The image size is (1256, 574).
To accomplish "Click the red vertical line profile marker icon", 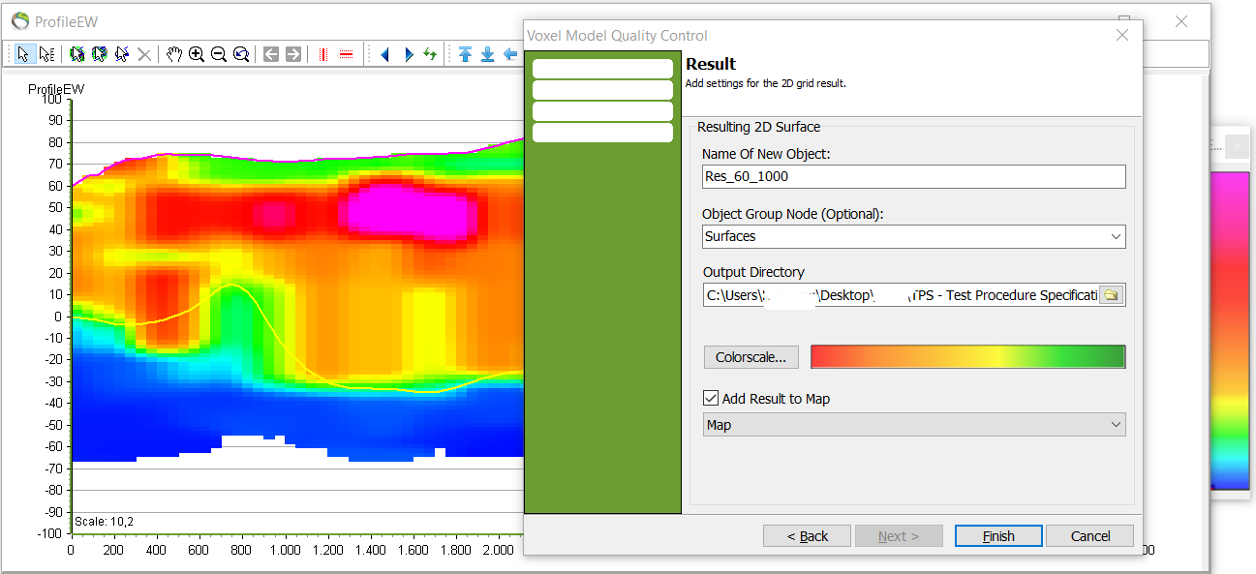I will [321, 54].
